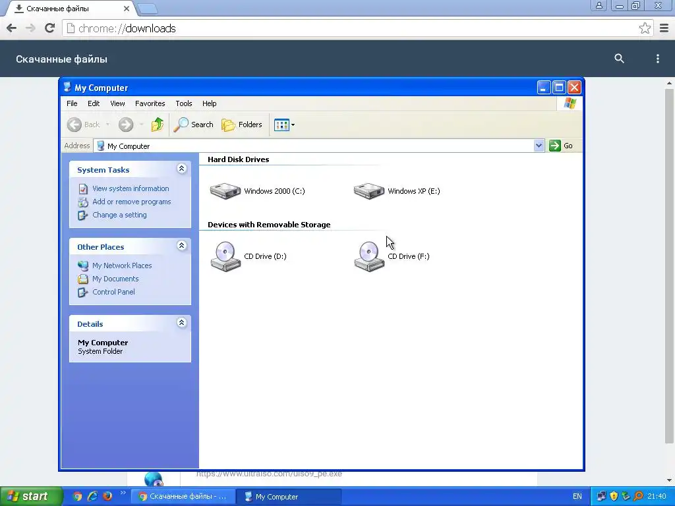This screenshot has width=675, height=506.
Task: Toggle the Folders pane button
Action: [x=241, y=125]
